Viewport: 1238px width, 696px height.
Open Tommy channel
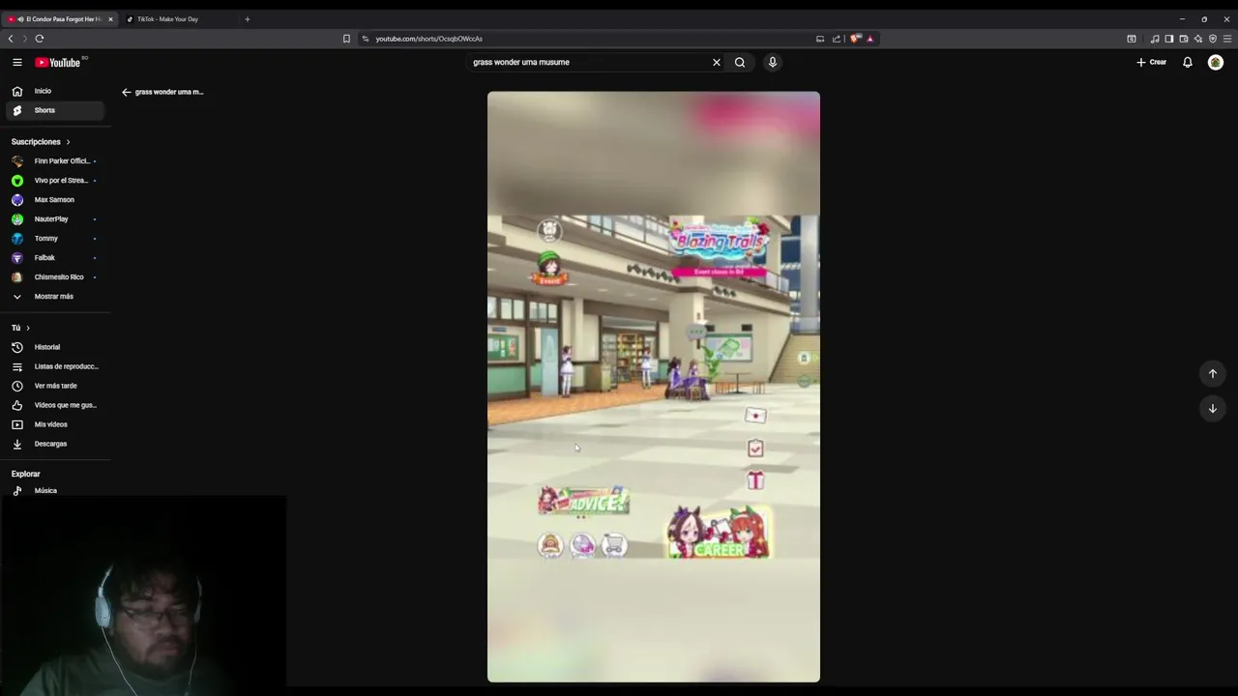click(x=55, y=238)
